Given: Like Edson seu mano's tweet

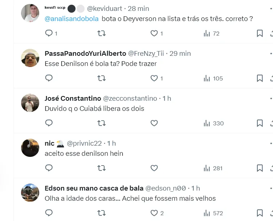Looking at the screenshot, I should [x=154, y=213].
